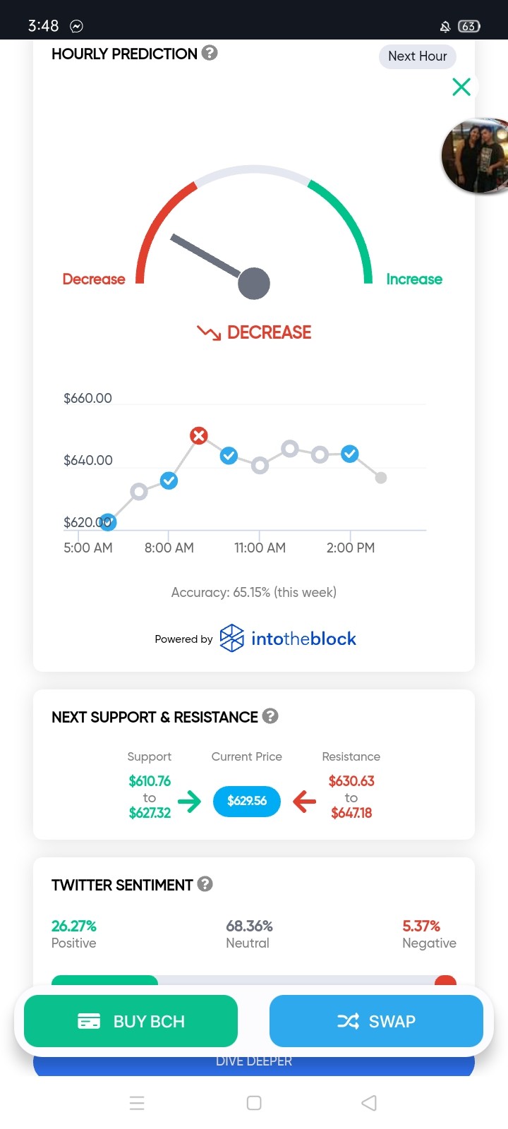The height and width of the screenshot is (1129, 508).
Task: Close the overlay with the green X
Action: click(x=461, y=87)
